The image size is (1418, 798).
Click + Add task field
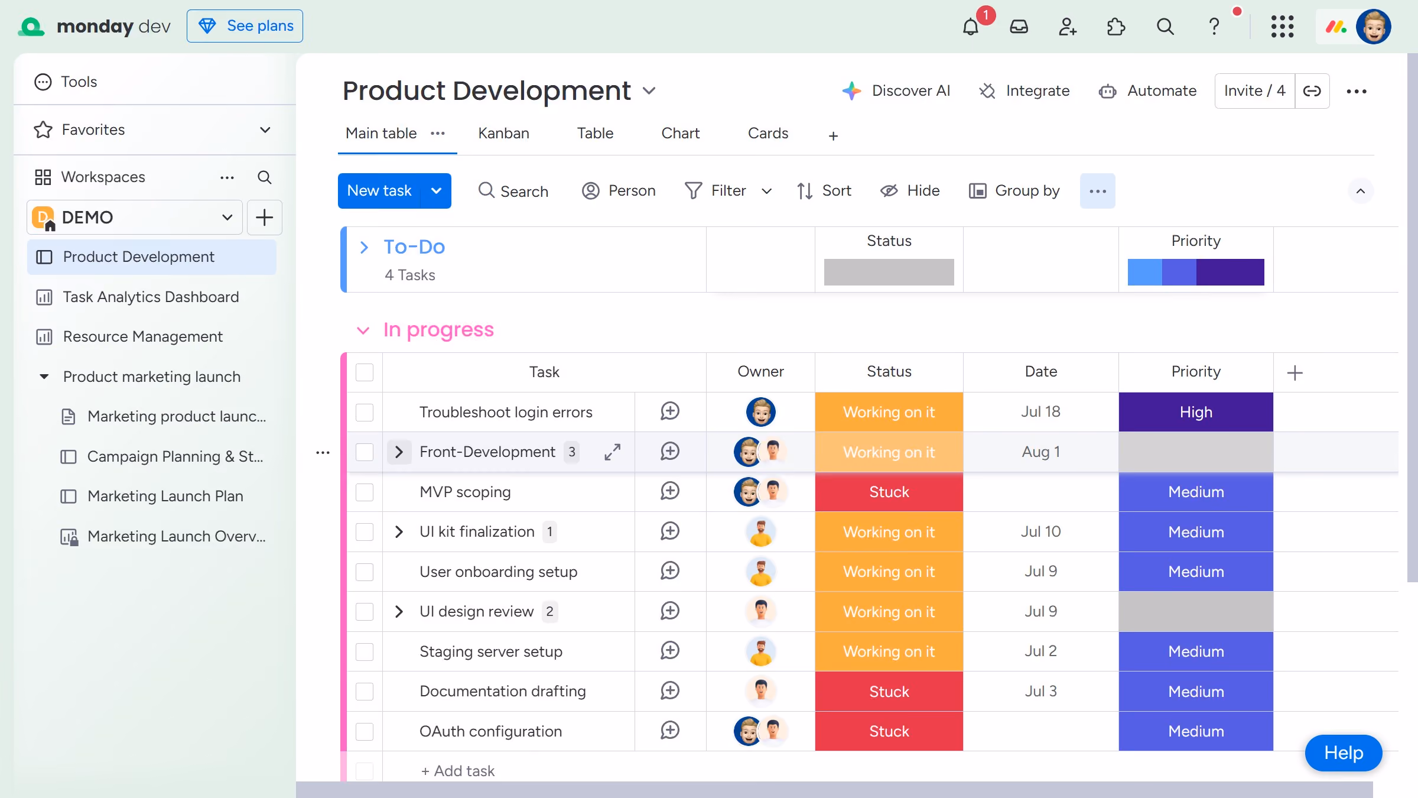pyautogui.click(x=457, y=771)
